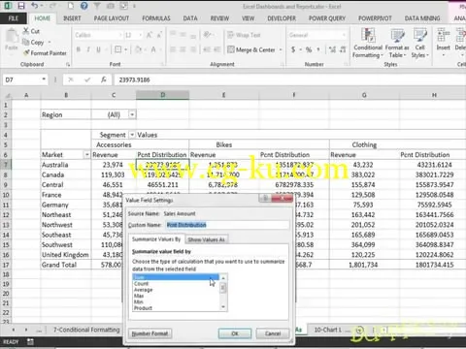Toggle Italic formatting
This screenshot has height=349, width=466.
88,49
